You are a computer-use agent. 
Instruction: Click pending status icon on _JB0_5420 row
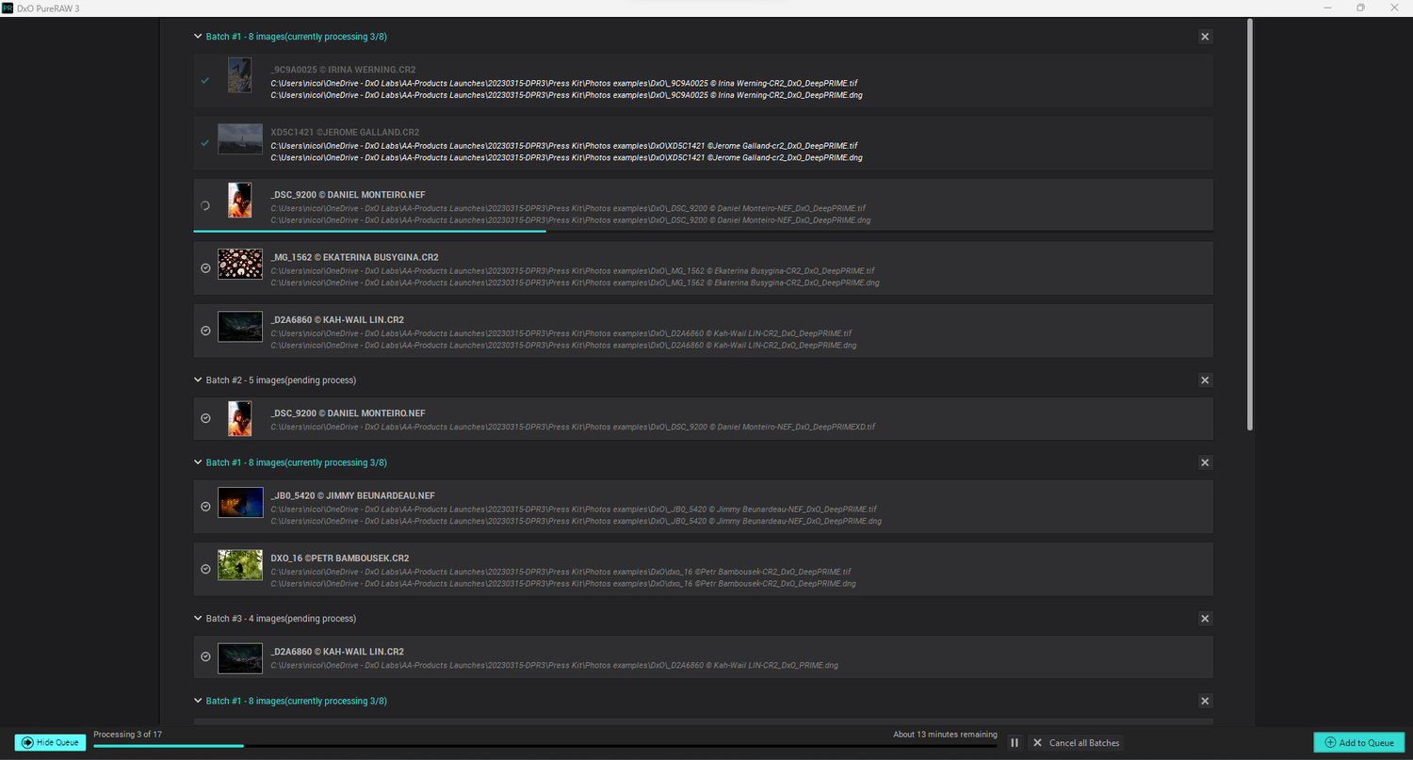pyautogui.click(x=205, y=507)
